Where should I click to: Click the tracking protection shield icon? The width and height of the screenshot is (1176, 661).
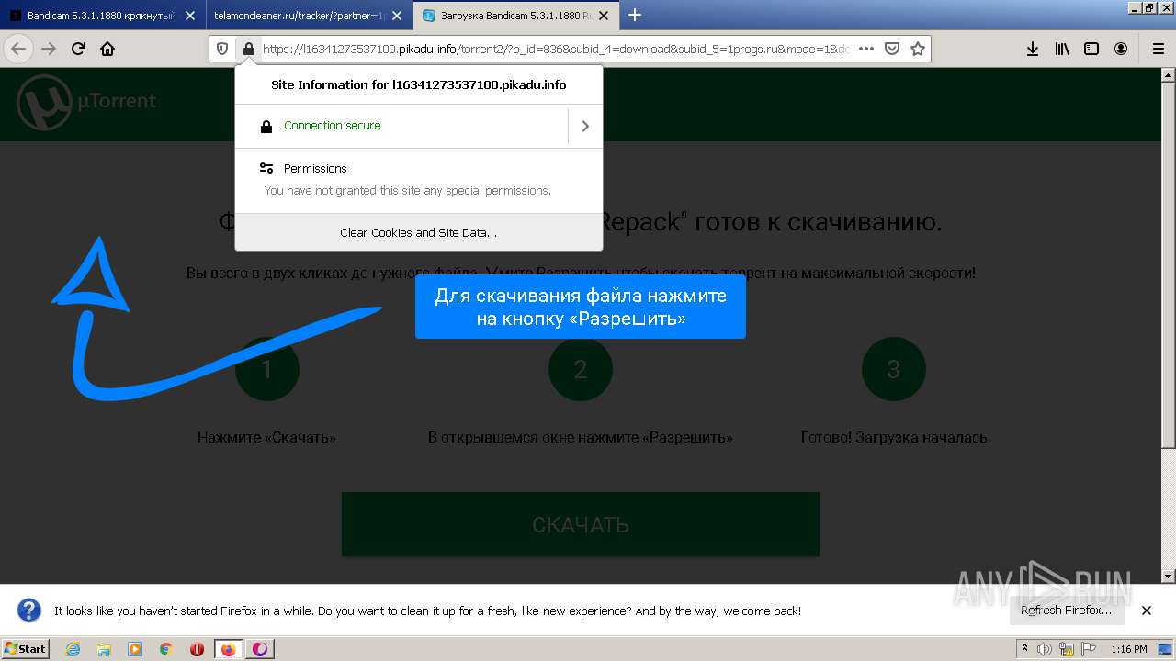click(222, 49)
